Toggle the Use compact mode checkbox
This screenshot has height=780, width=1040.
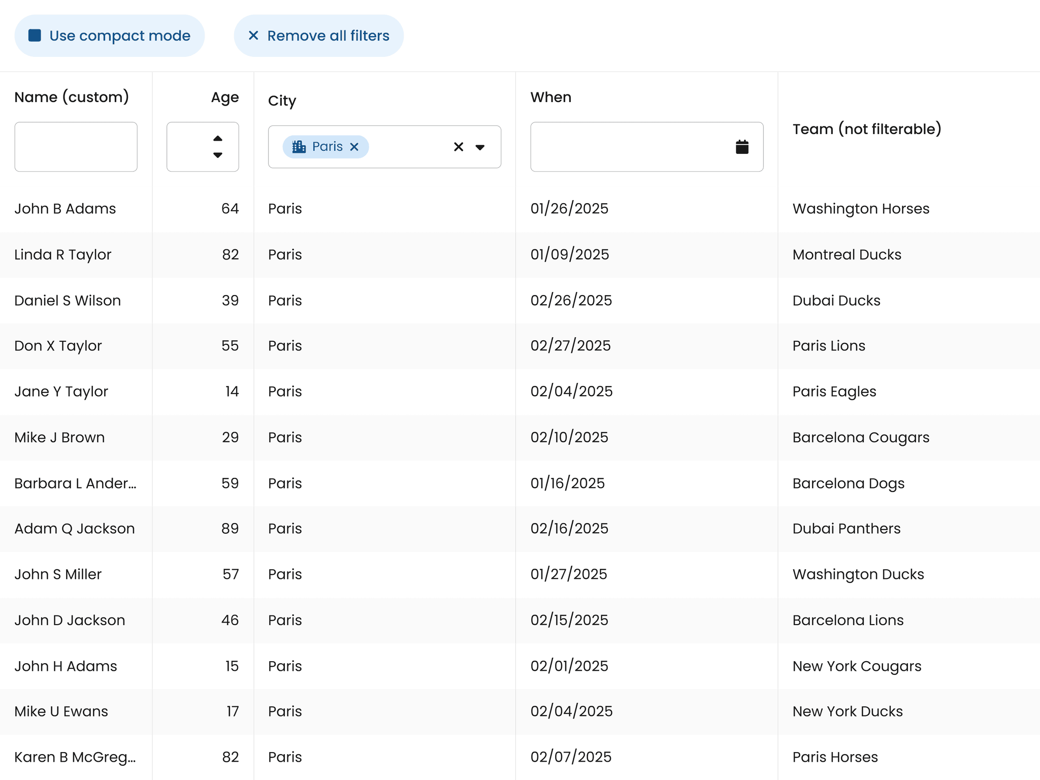(35, 36)
